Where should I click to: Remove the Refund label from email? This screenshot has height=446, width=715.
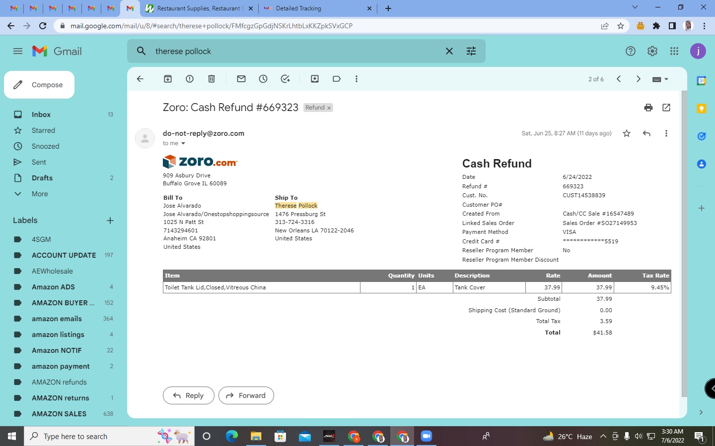tap(329, 108)
